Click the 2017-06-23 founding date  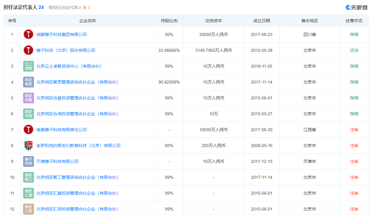tap(262, 34)
